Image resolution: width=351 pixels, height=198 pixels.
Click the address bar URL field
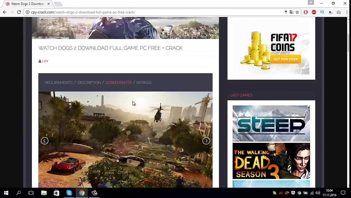click(x=155, y=12)
